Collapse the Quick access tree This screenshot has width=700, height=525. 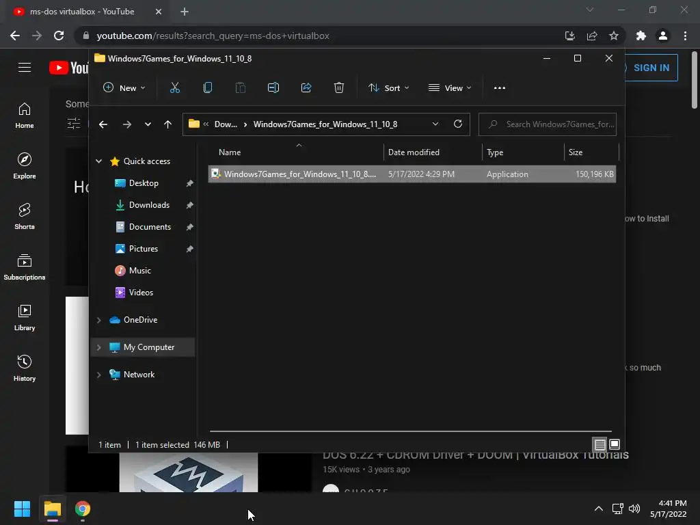99,161
